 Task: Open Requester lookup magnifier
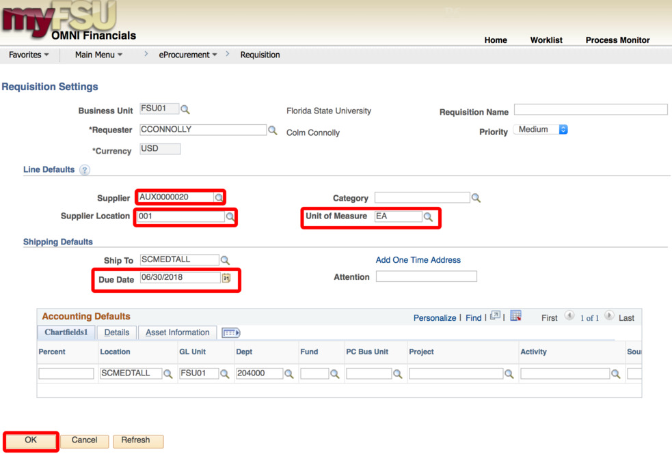click(x=273, y=130)
